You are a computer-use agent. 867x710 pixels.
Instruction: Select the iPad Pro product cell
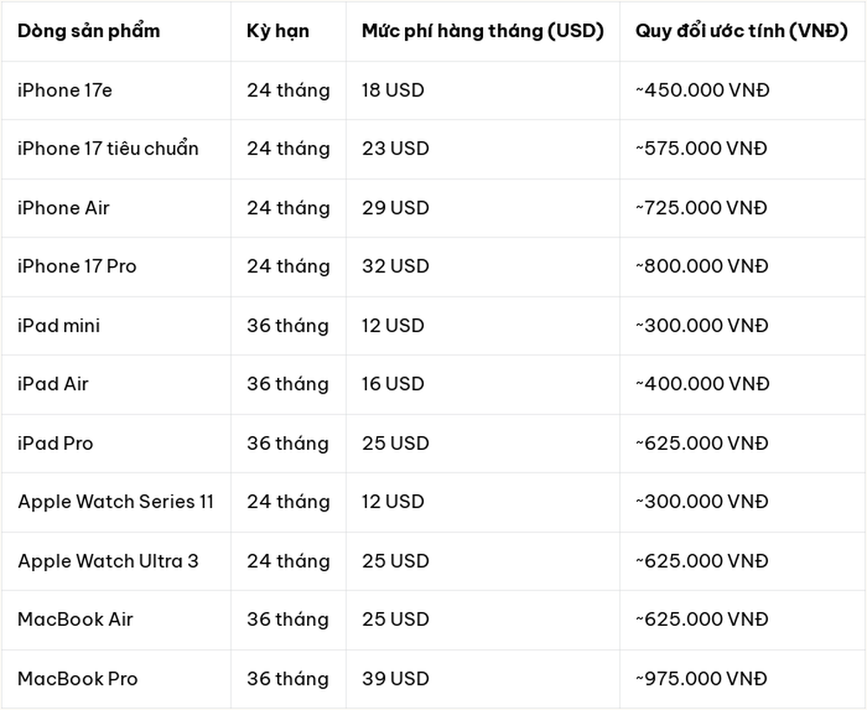(x=55, y=444)
